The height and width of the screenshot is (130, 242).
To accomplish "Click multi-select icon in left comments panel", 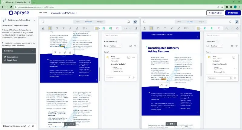I will (130, 46).
